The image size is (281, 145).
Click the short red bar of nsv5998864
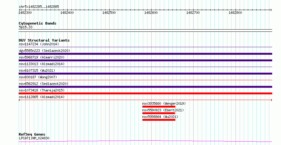[x=159, y=120]
